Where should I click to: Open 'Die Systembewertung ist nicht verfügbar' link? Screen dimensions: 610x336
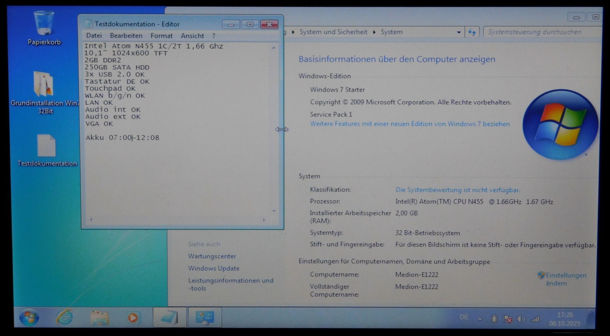(457, 190)
